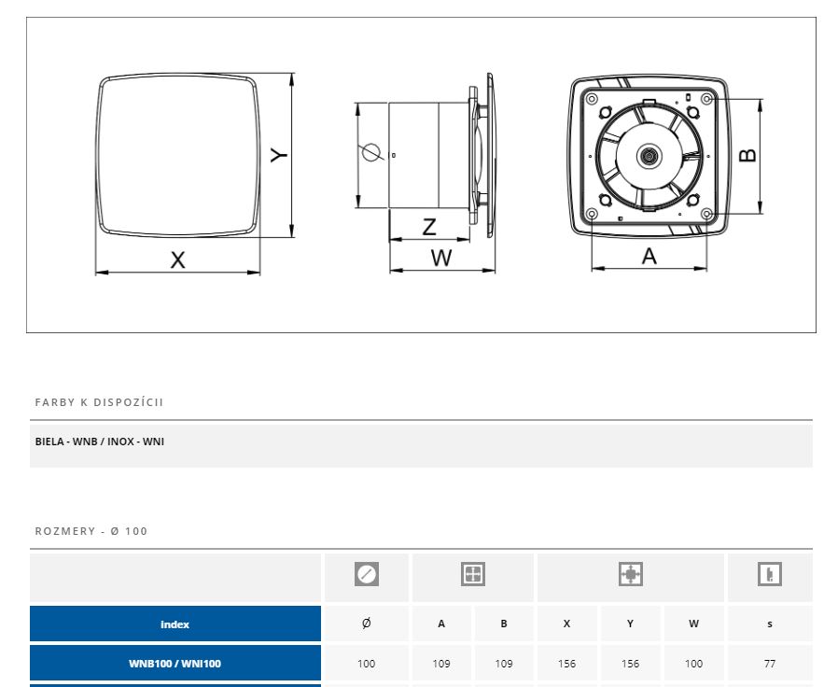This screenshot has width=824, height=687.
Task: Click the X dimension label in drawing
Action: click(x=177, y=260)
